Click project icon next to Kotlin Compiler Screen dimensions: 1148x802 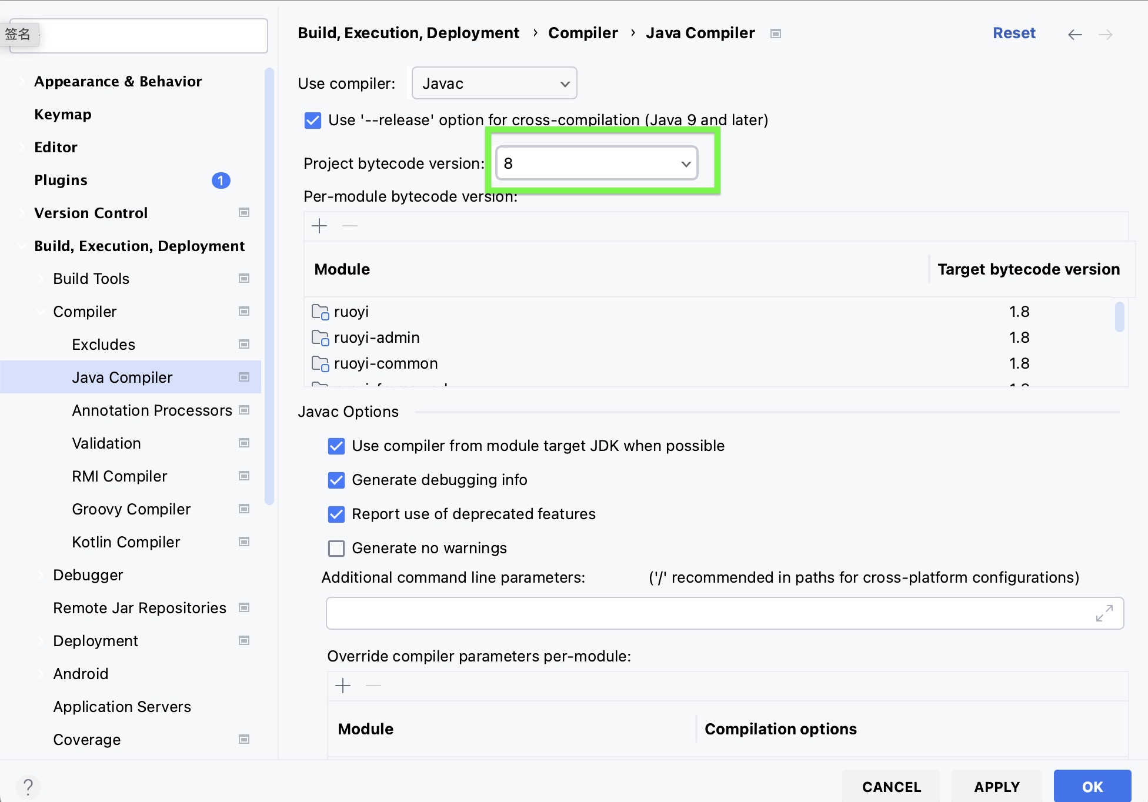(x=244, y=542)
